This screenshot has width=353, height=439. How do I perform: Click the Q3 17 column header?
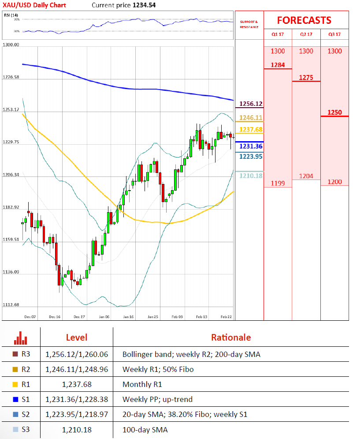tap(334, 34)
